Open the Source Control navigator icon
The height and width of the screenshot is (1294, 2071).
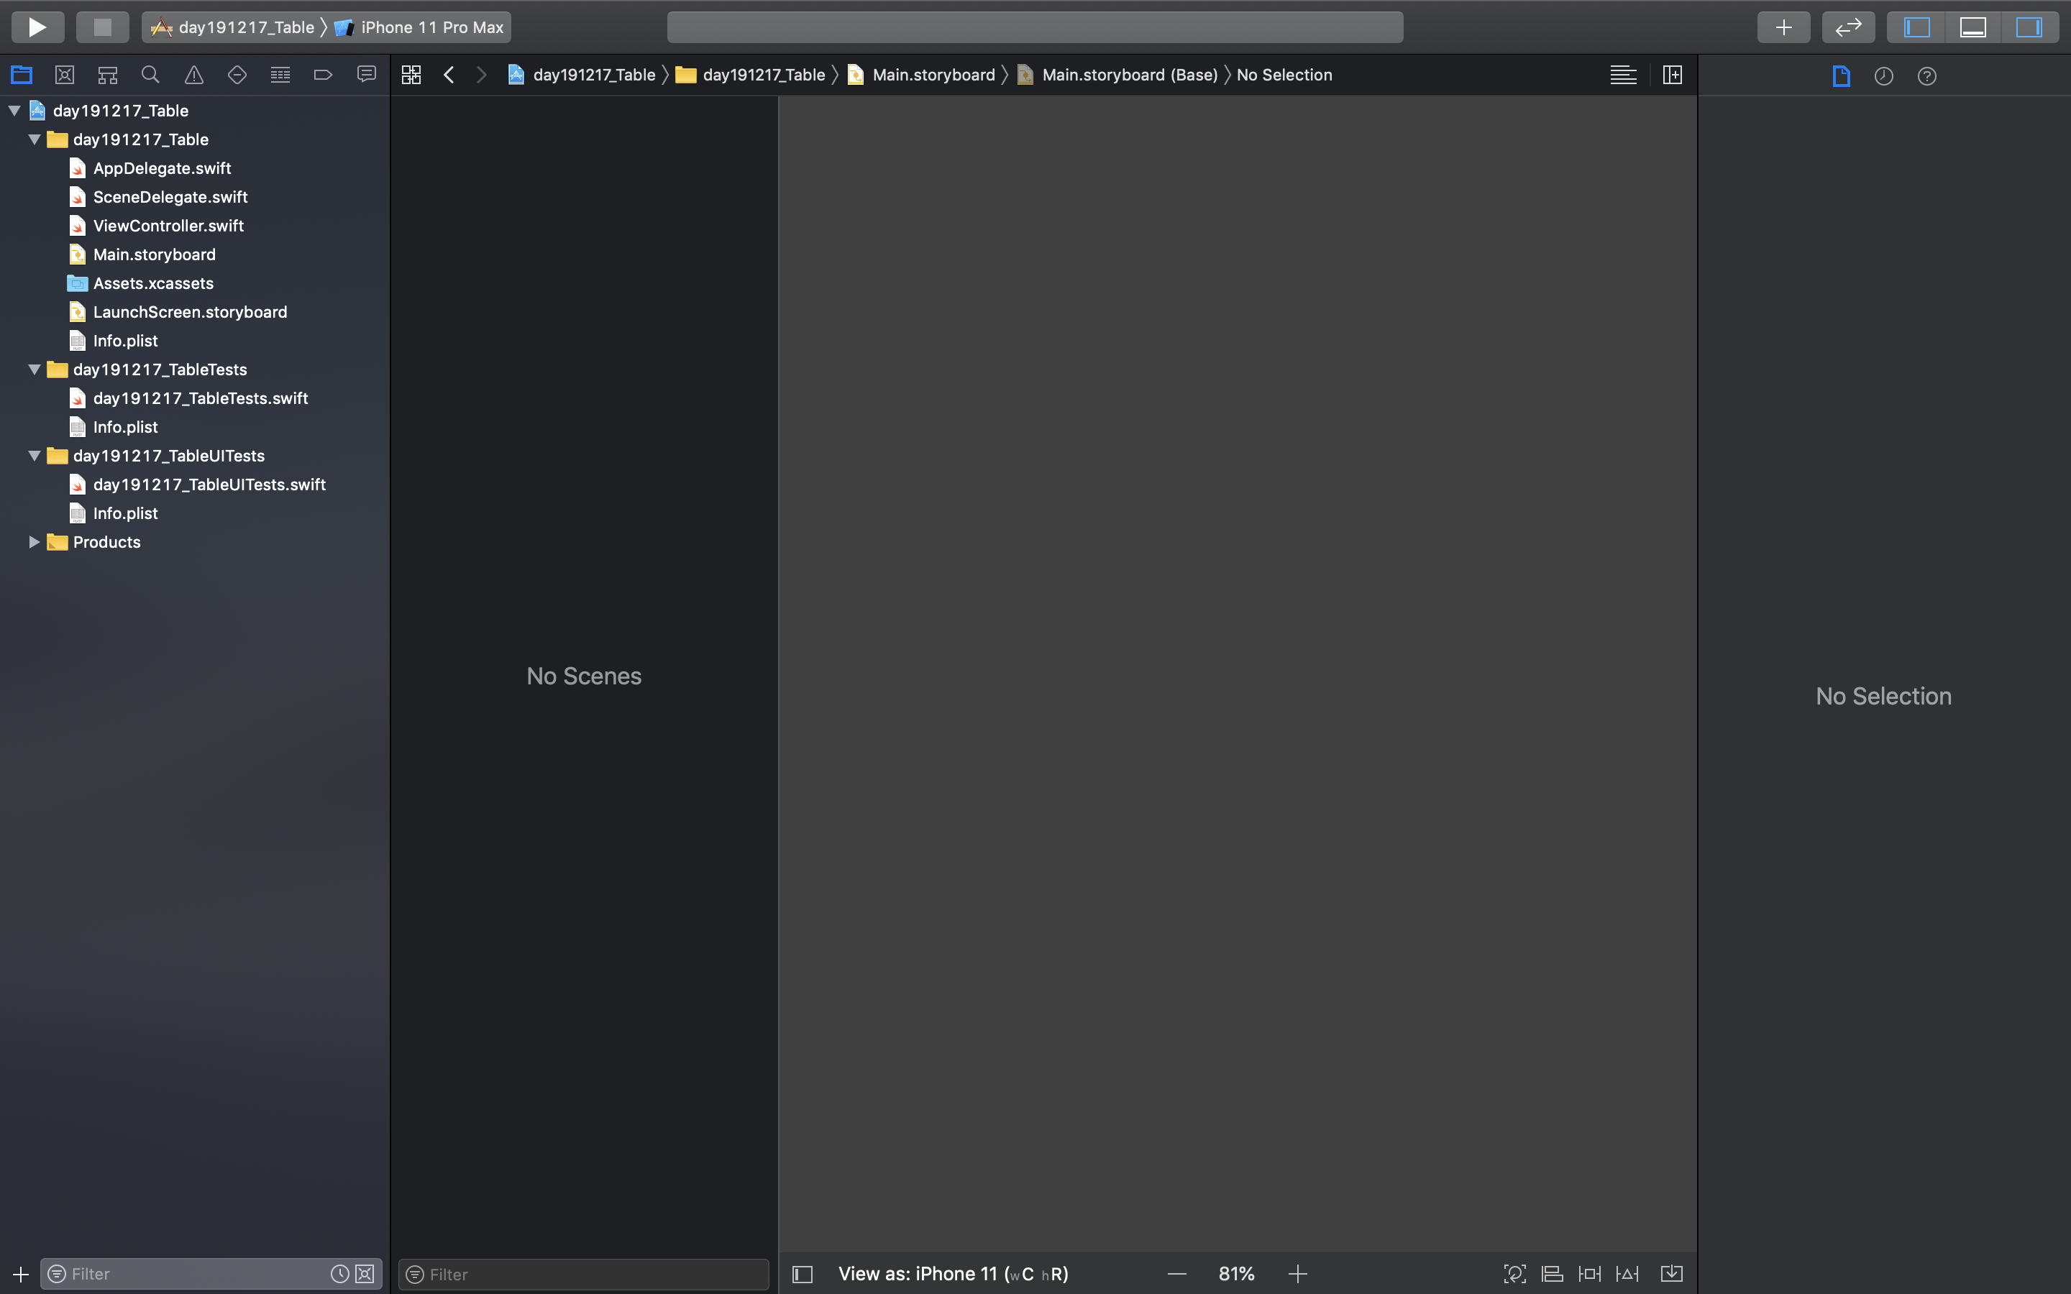64,75
